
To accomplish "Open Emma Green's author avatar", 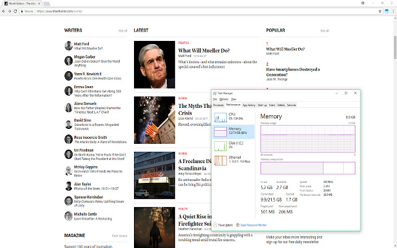I will click(x=68, y=91).
